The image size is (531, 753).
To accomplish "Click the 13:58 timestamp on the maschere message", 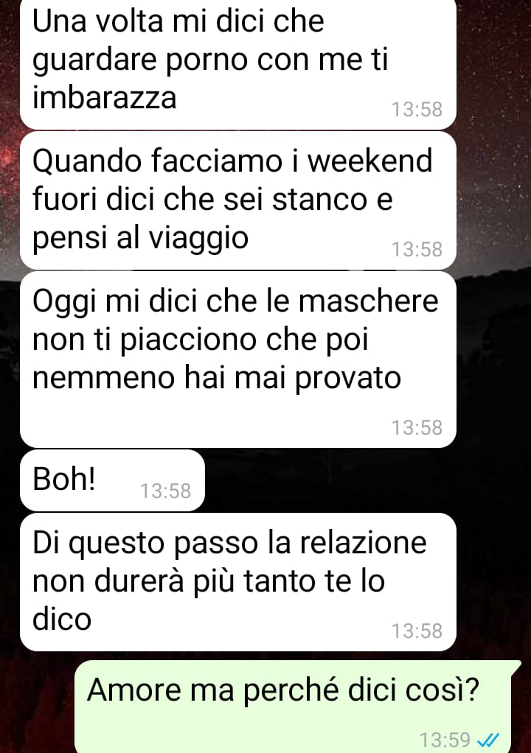I will tap(417, 427).
